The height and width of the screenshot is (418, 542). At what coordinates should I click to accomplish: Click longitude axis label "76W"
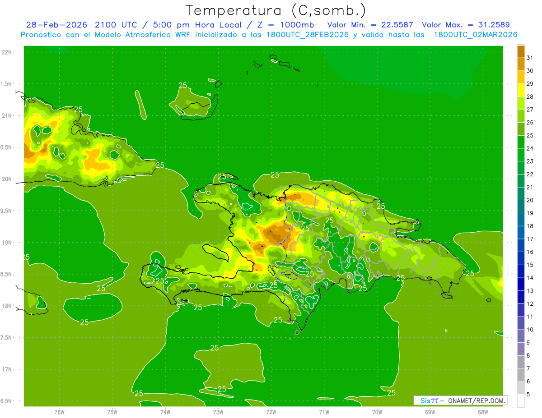coord(59,412)
